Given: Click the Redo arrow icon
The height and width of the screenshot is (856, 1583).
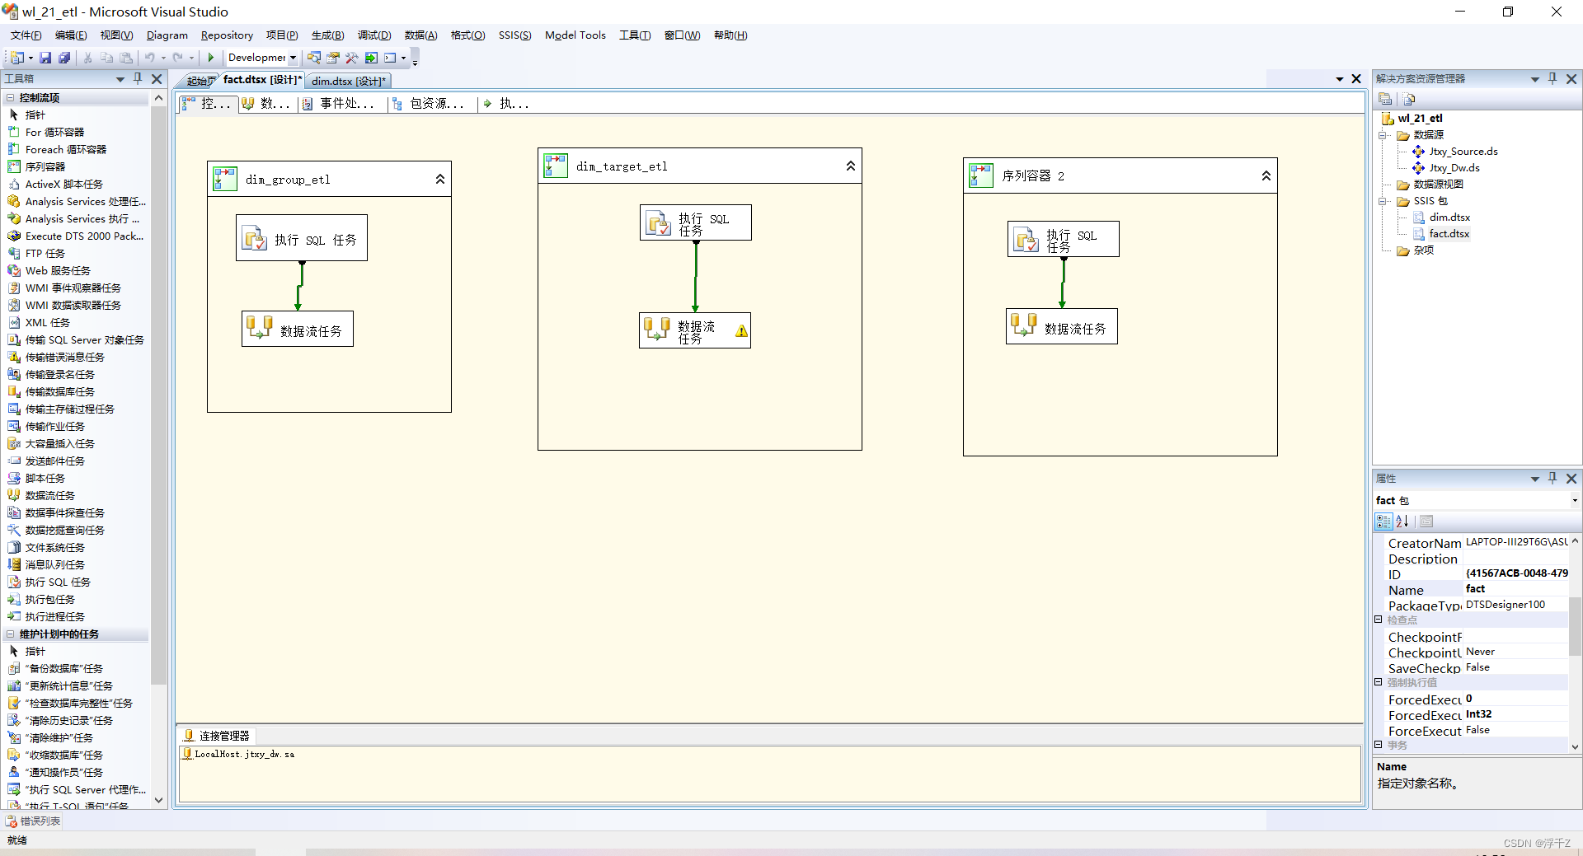Looking at the screenshot, I should (x=177, y=58).
